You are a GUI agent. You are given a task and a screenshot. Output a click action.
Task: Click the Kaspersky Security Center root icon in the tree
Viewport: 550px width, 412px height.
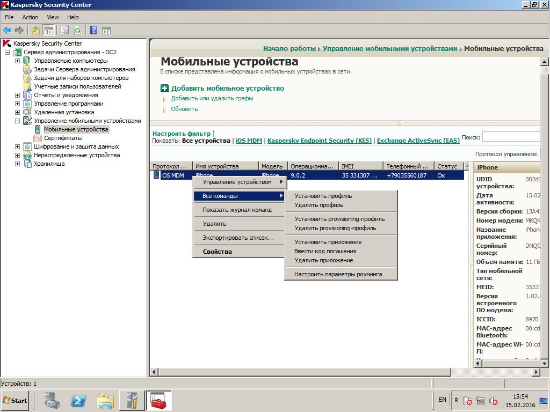[x=6, y=43]
